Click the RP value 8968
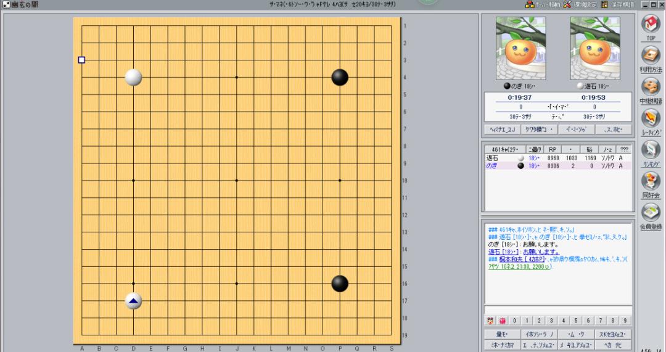Viewport: 666px width, 352px height. click(553, 158)
